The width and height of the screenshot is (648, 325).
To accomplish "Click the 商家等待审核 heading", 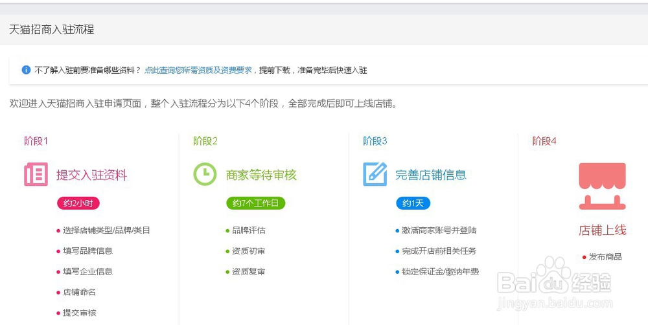I will (261, 175).
